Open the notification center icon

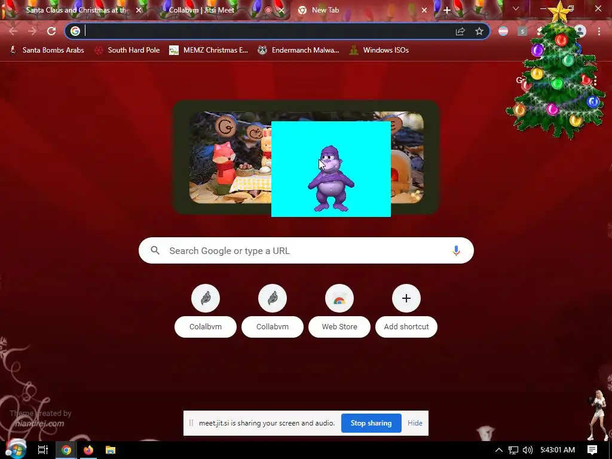coord(592,450)
